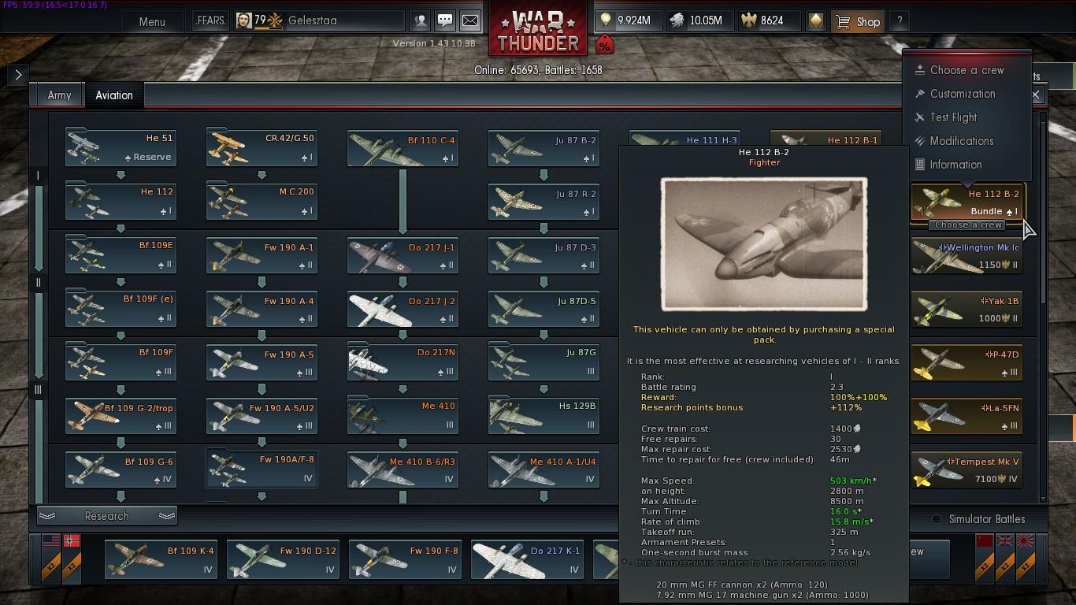Image resolution: width=1076 pixels, height=605 pixels.
Task: Switch to the Army tab
Action: pyautogui.click(x=59, y=95)
